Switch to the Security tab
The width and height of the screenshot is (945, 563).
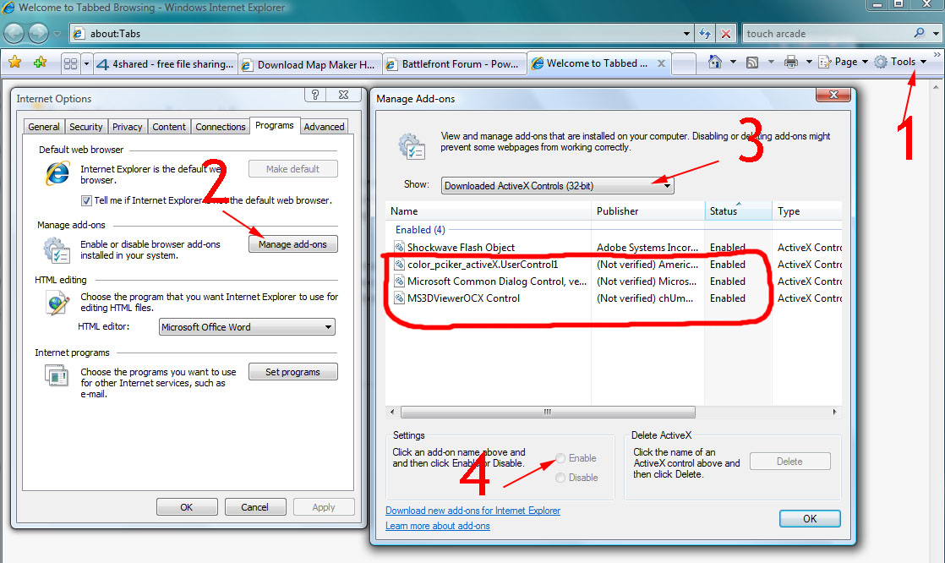coord(85,127)
